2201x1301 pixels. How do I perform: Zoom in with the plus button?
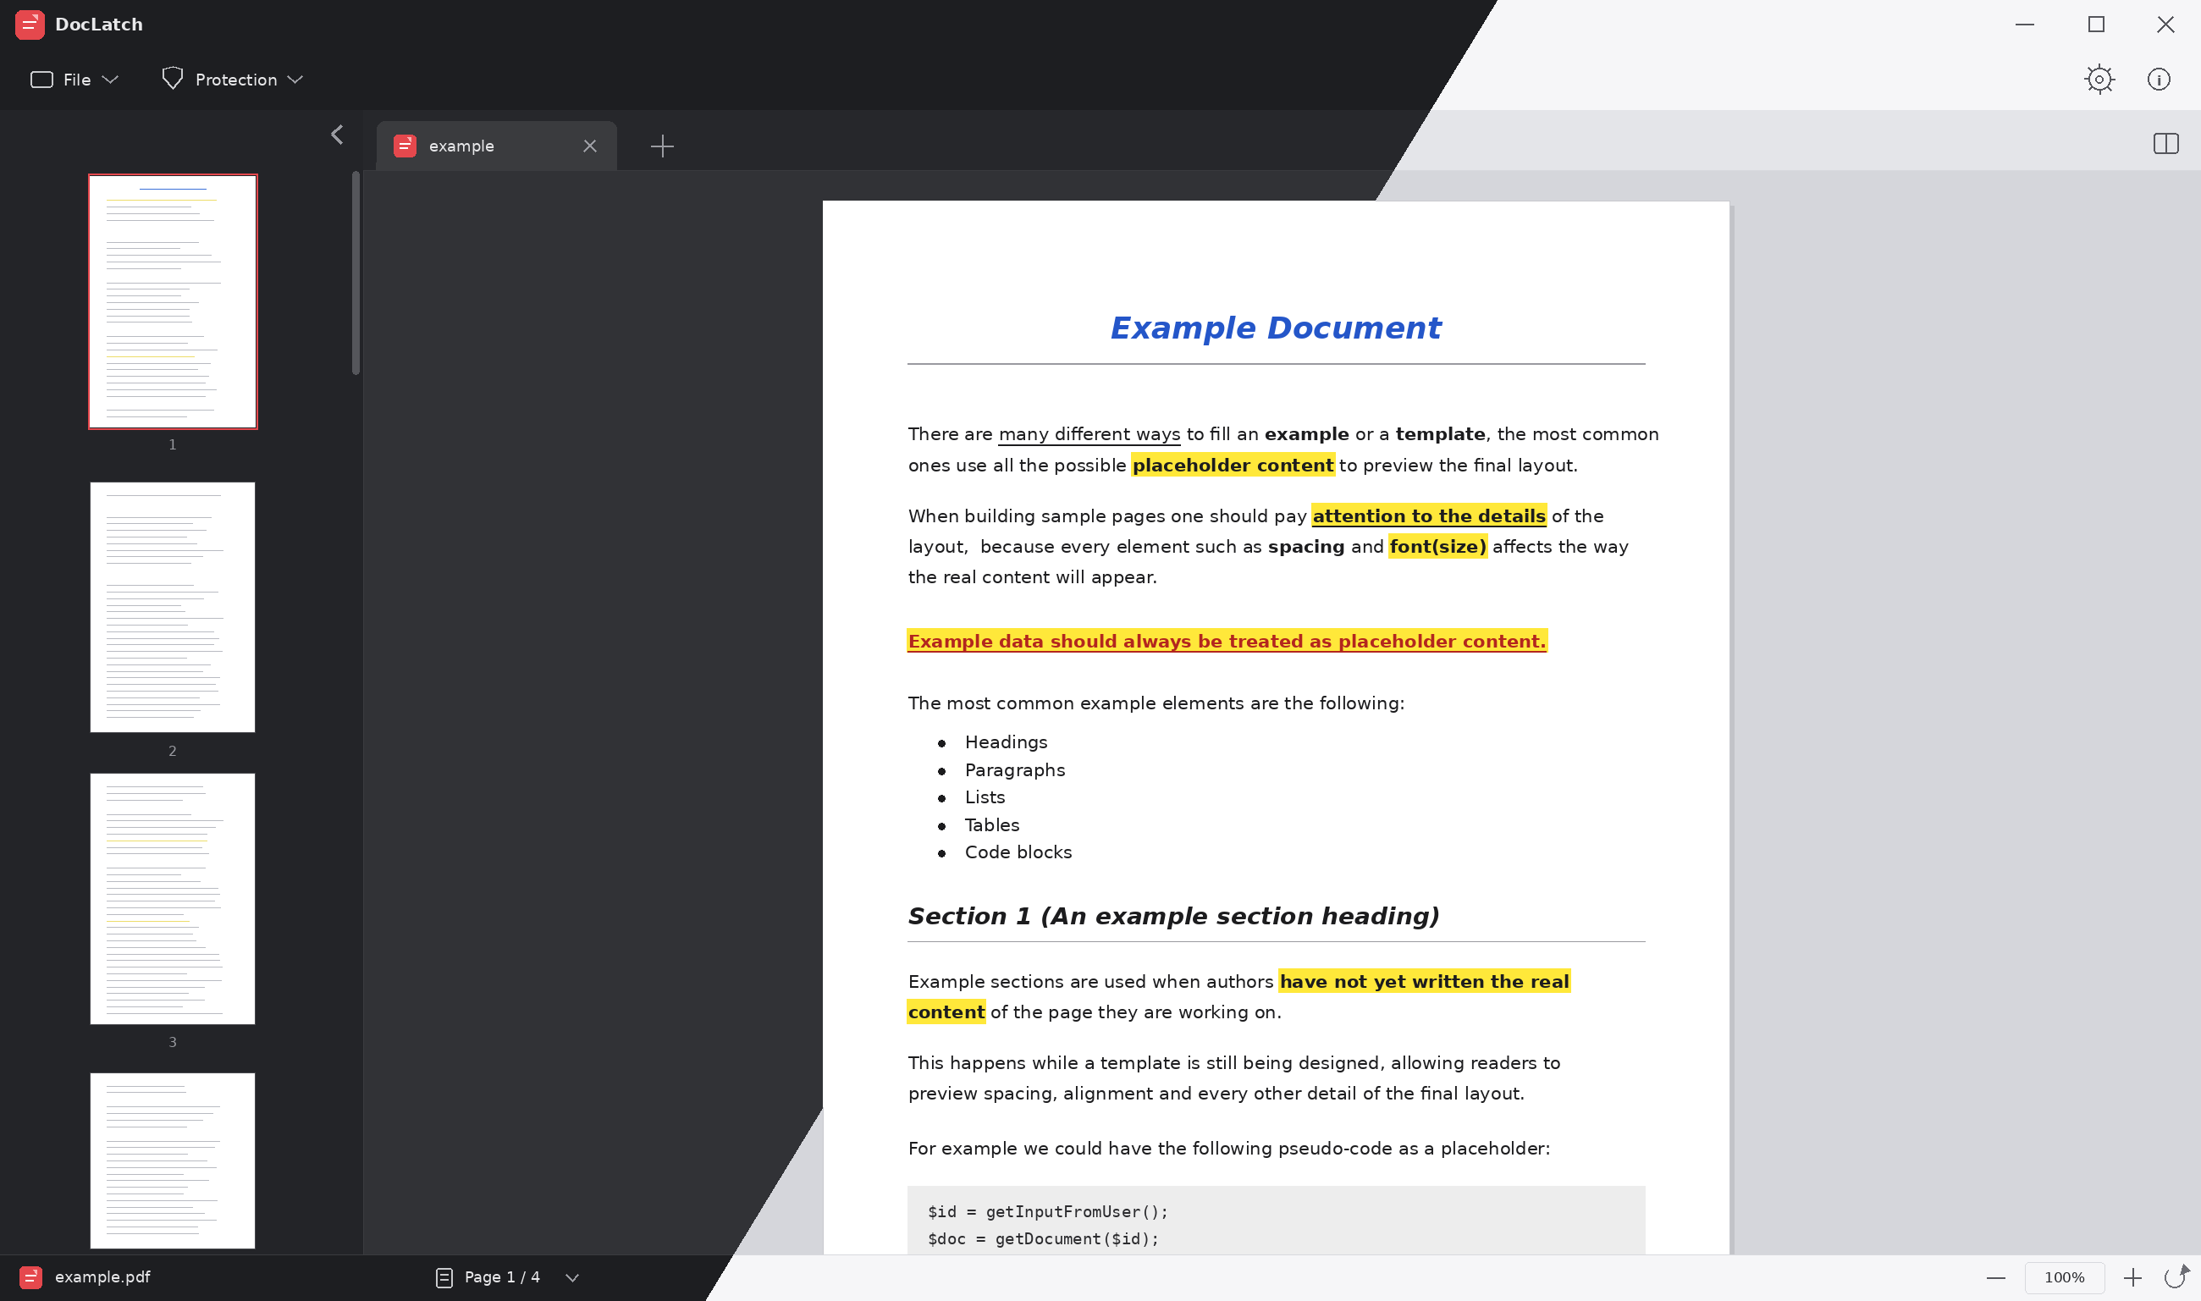click(2132, 1277)
